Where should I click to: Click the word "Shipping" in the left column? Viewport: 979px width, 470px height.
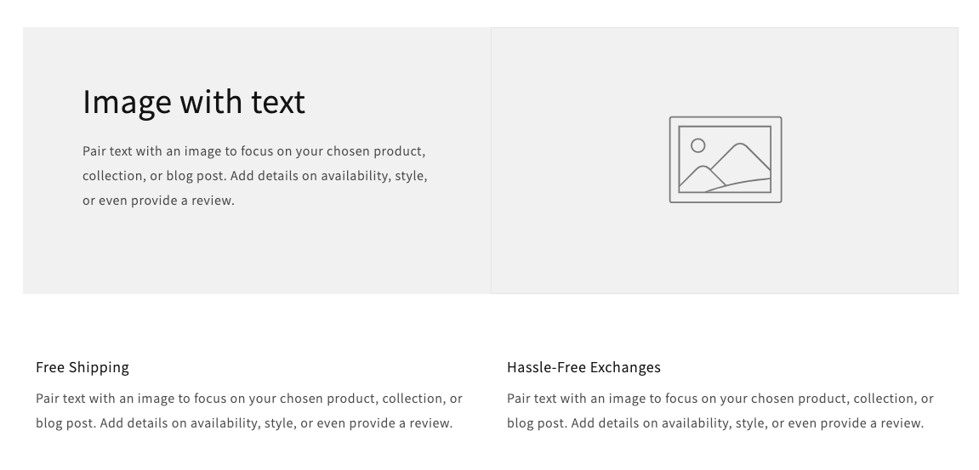[99, 367]
